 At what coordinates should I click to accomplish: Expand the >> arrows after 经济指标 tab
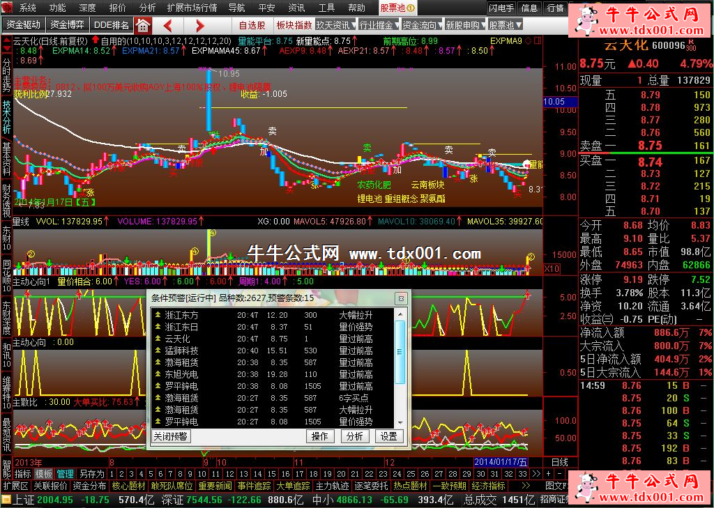[526, 486]
